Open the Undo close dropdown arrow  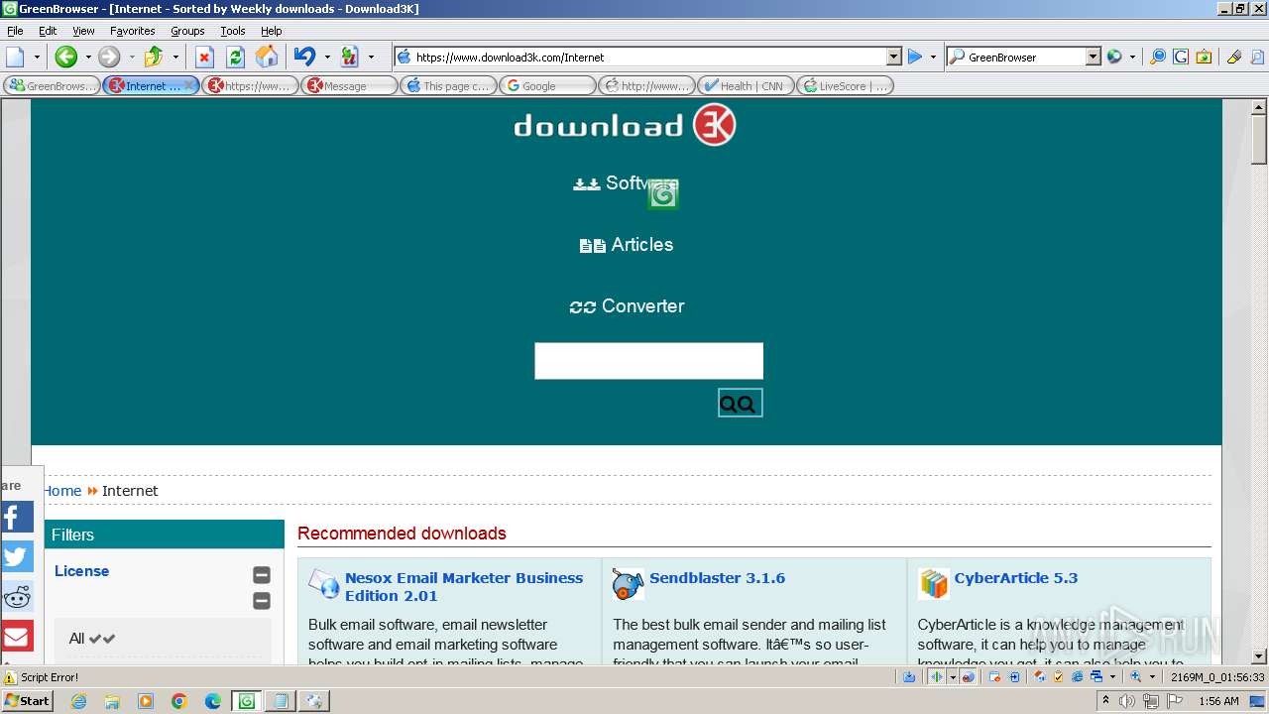pos(326,57)
